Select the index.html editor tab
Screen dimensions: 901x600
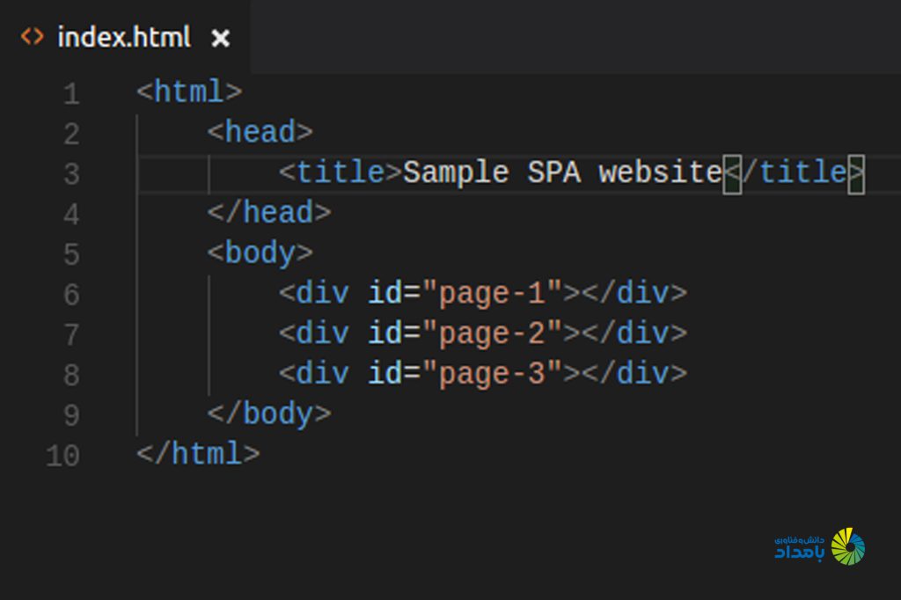[x=125, y=37]
